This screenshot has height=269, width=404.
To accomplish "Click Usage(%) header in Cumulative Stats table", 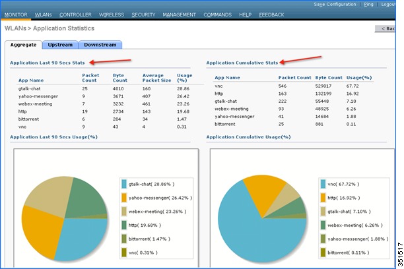I will coord(359,78).
